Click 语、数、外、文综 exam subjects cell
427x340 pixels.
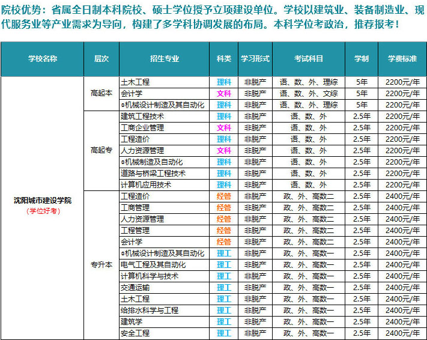(309, 94)
